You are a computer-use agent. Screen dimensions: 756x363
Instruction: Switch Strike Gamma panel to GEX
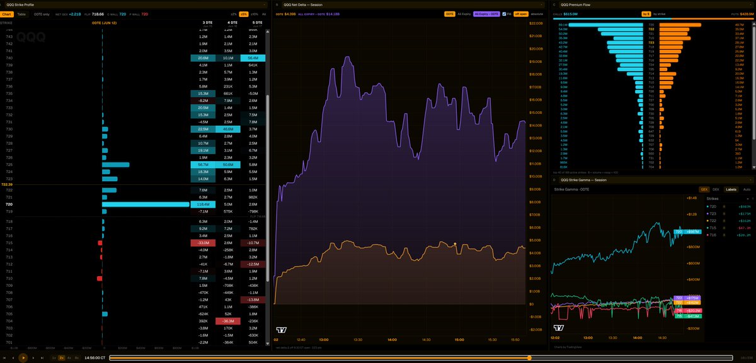[704, 189]
